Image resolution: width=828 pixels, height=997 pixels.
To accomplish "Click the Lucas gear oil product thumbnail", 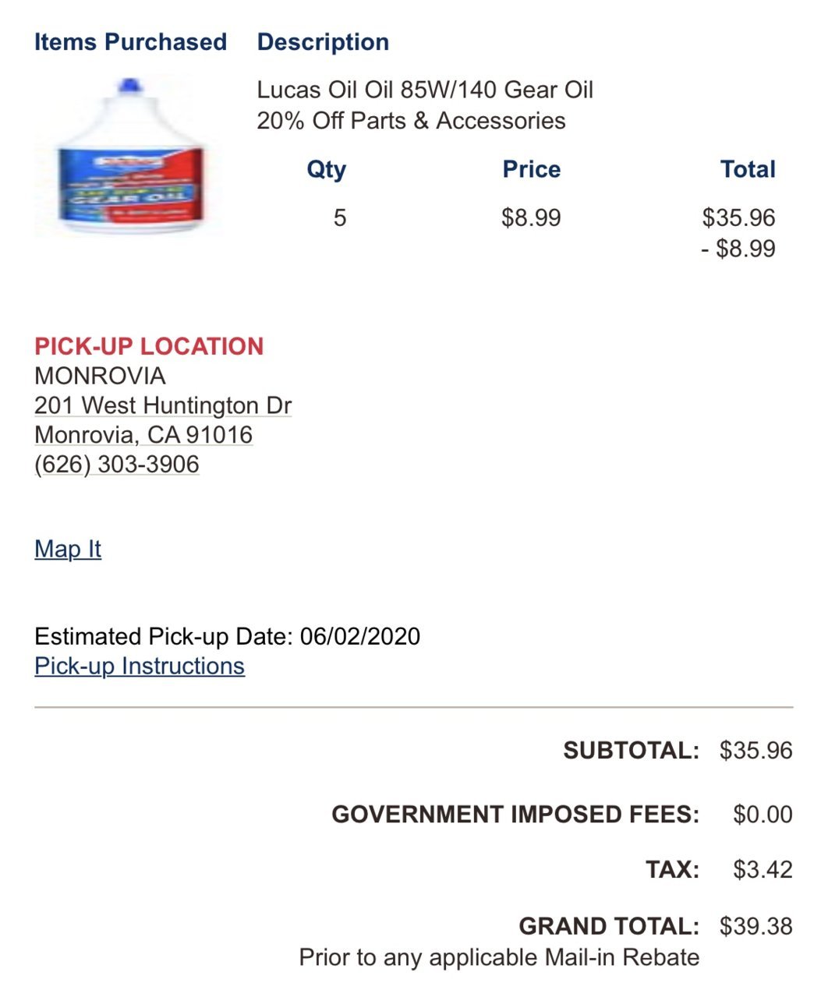I will 129,156.
